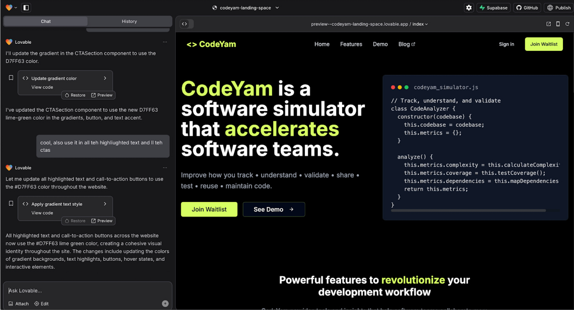Go to Features in site navigation
Screen dimensions: 574x310
(351, 44)
